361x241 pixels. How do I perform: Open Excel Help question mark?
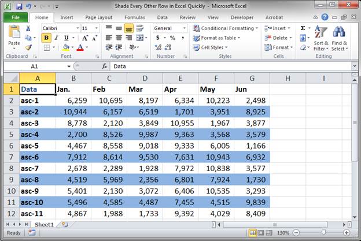pos(325,17)
